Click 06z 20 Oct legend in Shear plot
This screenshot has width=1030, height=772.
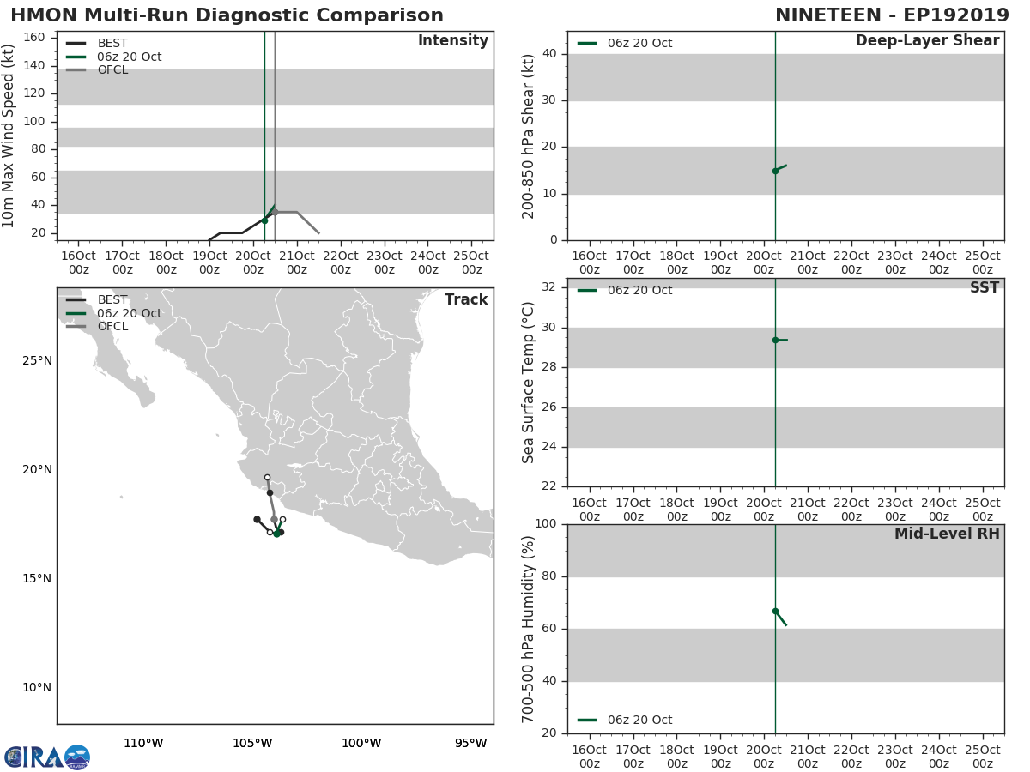click(625, 43)
